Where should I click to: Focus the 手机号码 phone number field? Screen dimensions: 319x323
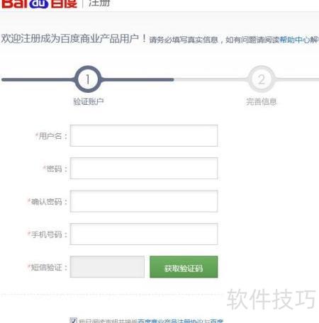pyautogui.click(x=144, y=234)
